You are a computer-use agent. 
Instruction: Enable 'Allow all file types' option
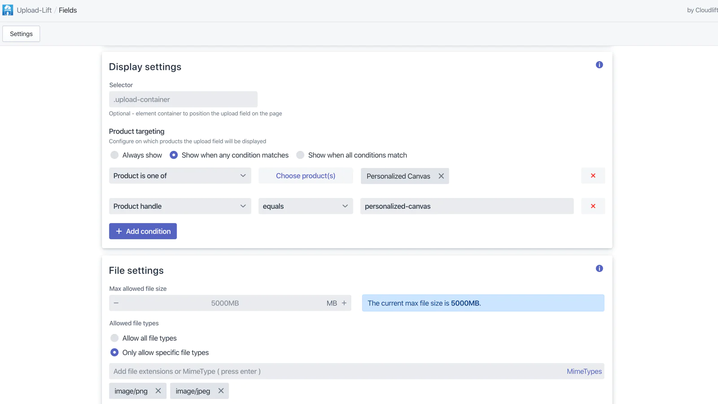(114, 338)
